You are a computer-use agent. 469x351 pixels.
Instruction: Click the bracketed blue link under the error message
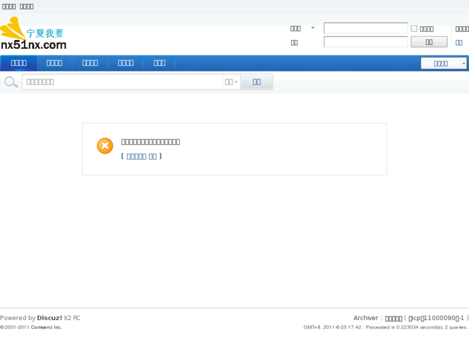[x=141, y=157]
